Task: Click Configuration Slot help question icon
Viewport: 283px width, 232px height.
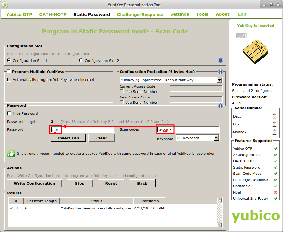Action: (220, 60)
